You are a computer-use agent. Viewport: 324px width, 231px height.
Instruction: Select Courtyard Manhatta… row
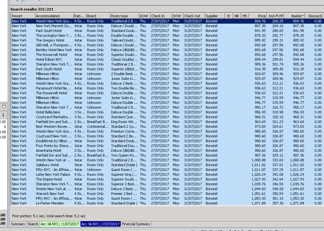point(167,117)
